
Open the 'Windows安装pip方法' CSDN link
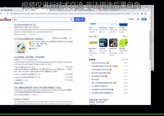[21, 67]
